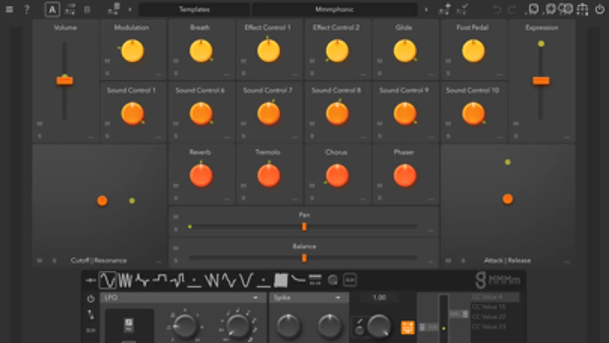Click the small arrow icon before sine waveform
Screen dimensions: 609x343
pos(91,280)
